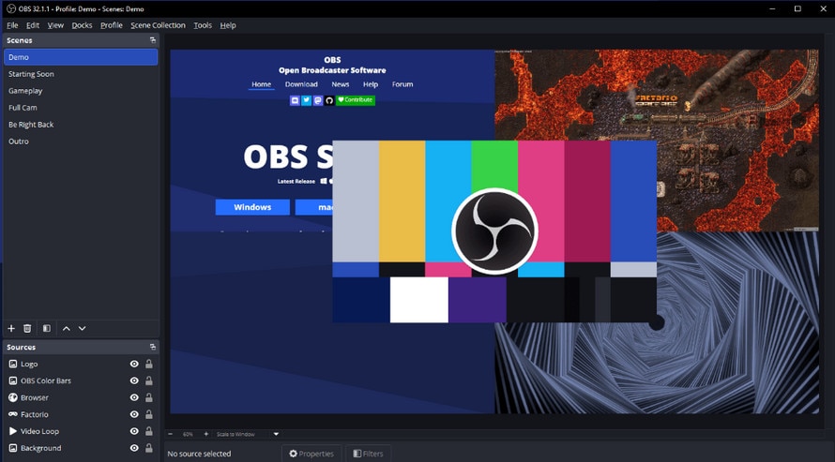
Task: Select the Starting Soon scene
Action: (x=81, y=74)
